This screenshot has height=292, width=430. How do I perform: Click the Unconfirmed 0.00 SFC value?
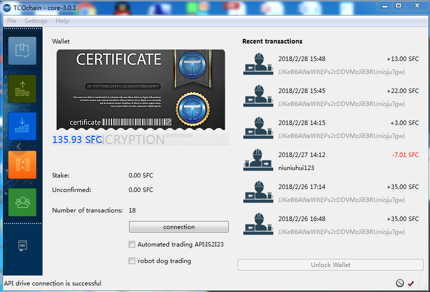pos(141,190)
